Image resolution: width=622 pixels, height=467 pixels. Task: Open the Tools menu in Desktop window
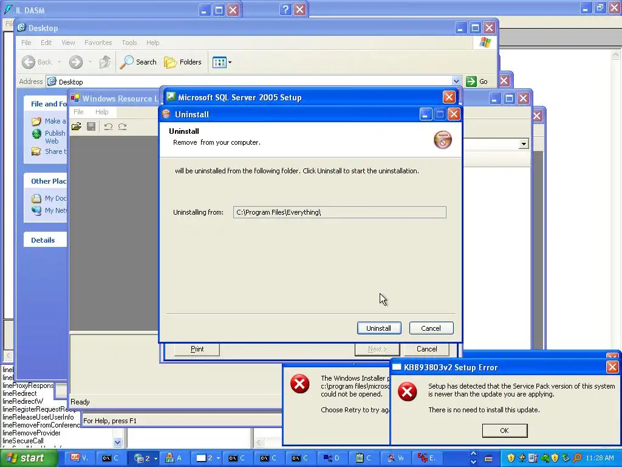point(129,43)
